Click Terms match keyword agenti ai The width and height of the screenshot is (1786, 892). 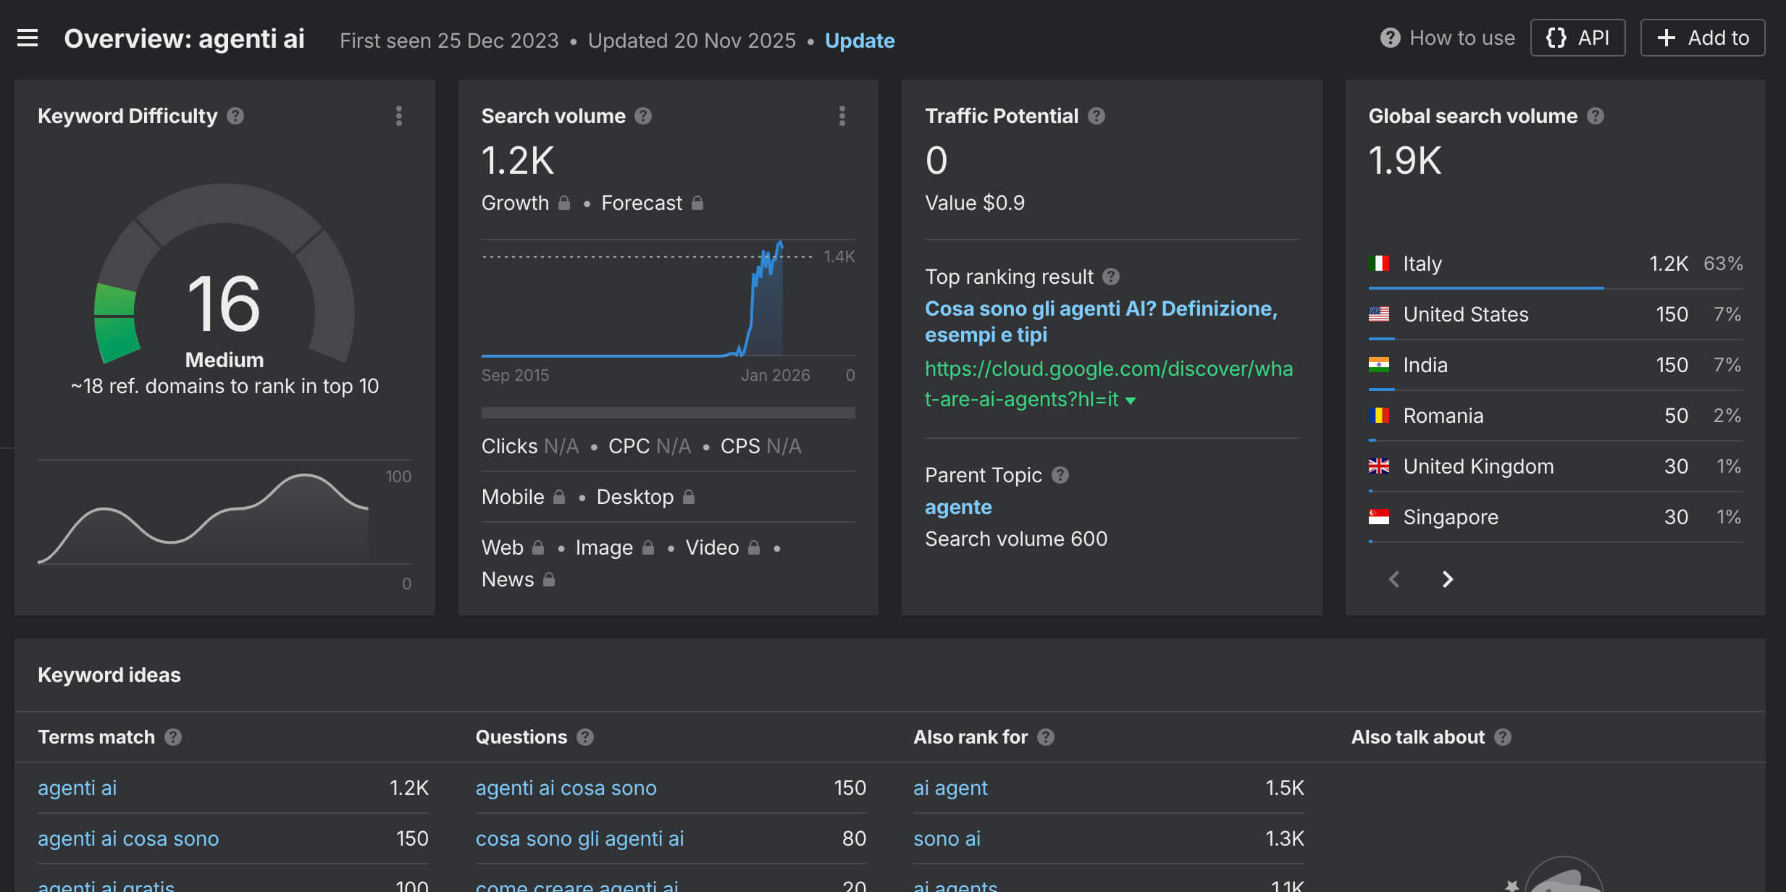tap(77, 788)
